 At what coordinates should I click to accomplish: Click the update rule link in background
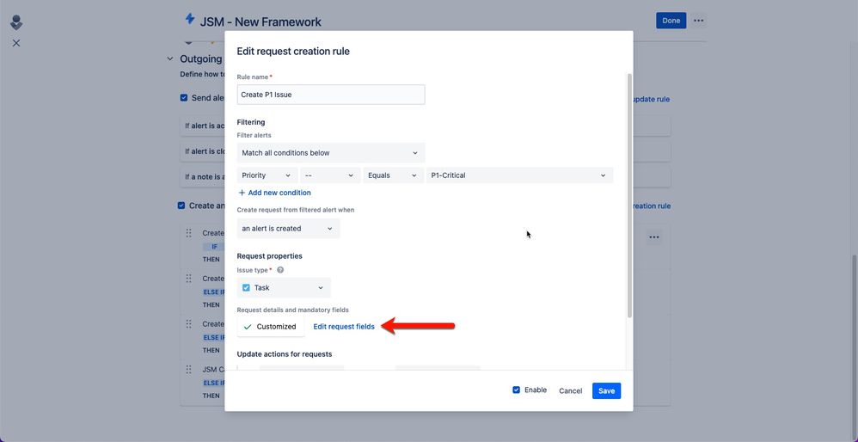point(652,99)
